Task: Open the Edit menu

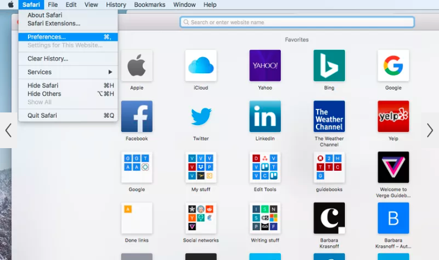Action: (x=71, y=5)
